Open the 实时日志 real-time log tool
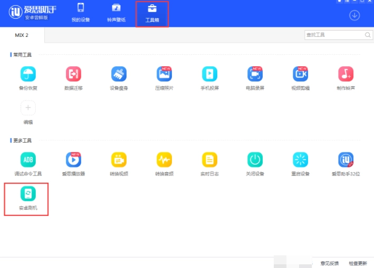 click(x=209, y=160)
